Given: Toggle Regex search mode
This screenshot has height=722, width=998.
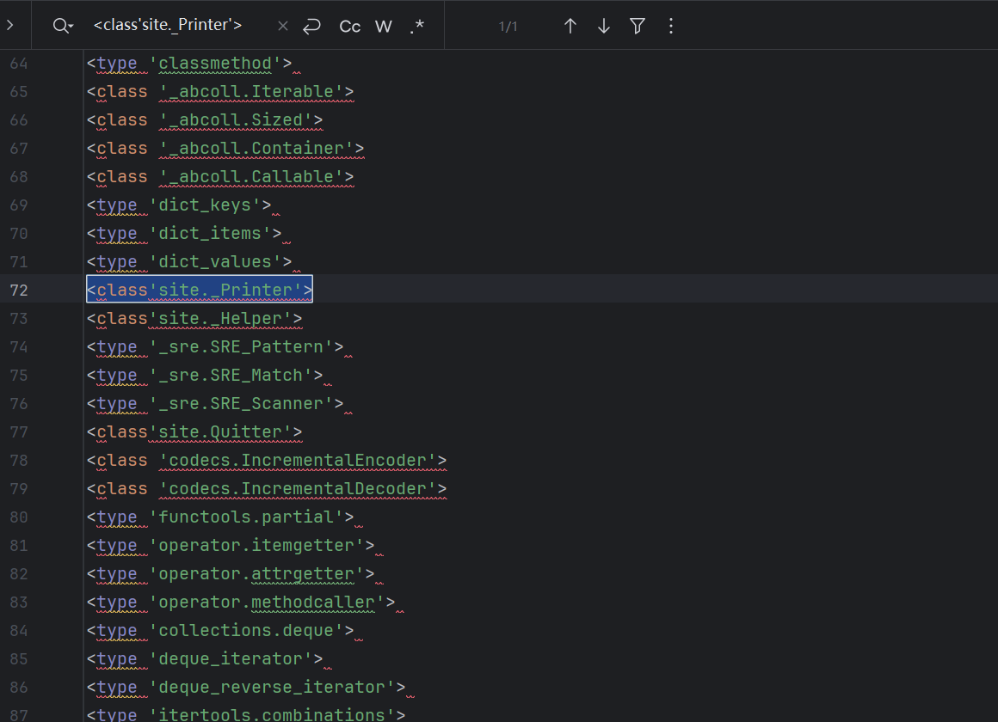Looking at the screenshot, I should pos(417,26).
